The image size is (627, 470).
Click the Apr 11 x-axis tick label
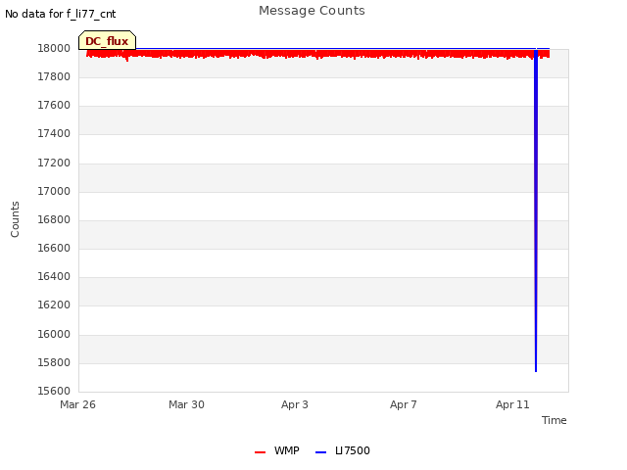point(512,404)
